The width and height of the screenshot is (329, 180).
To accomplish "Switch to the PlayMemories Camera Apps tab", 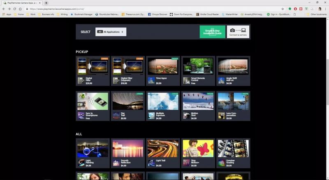I will [21, 3].
